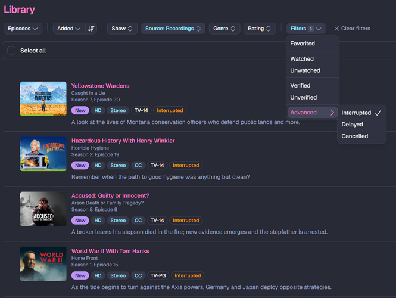This screenshot has width=396, height=298.
Task: Choose Delayed in Advanced submenu
Action: [x=361, y=125]
